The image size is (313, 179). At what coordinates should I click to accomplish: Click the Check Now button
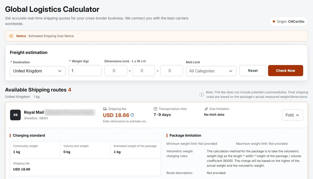pos(285,71)
